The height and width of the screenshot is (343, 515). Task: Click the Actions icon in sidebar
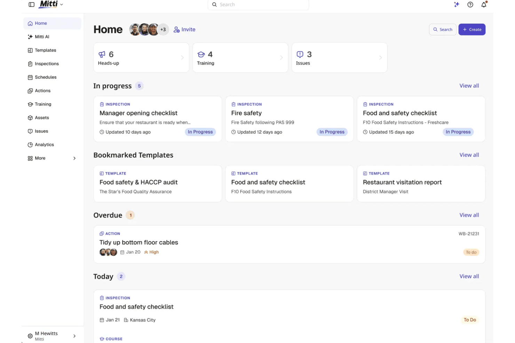30,91
